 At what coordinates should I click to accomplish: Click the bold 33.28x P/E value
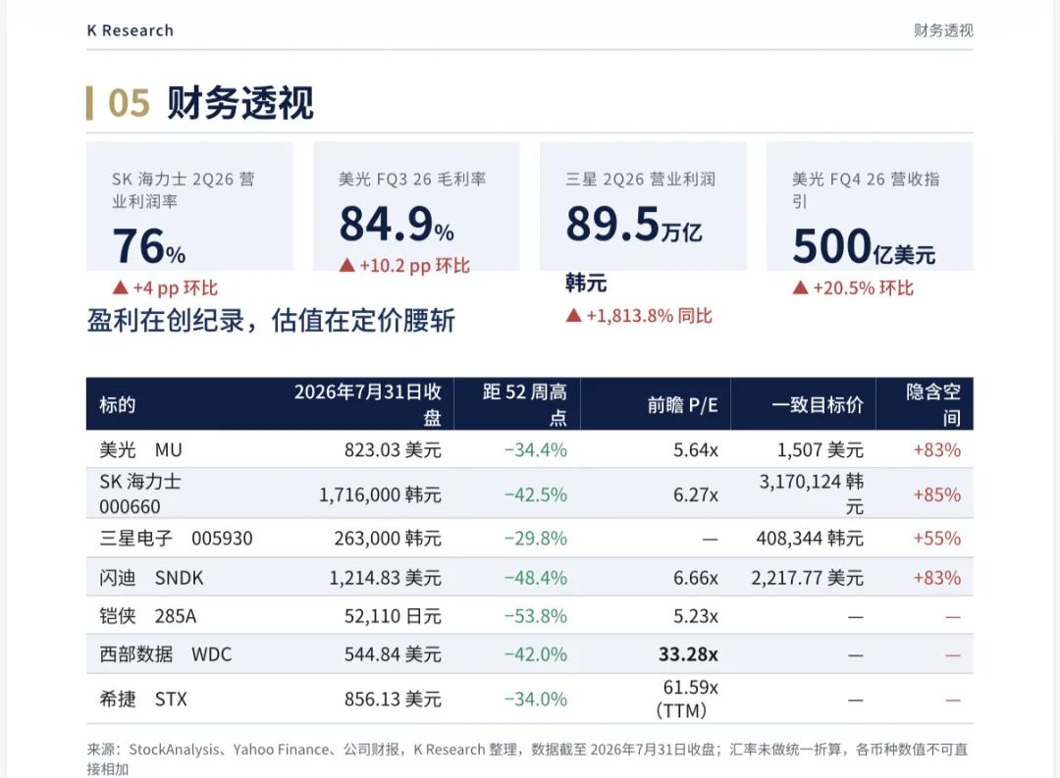pyautogui.click(x=688, y=654)
